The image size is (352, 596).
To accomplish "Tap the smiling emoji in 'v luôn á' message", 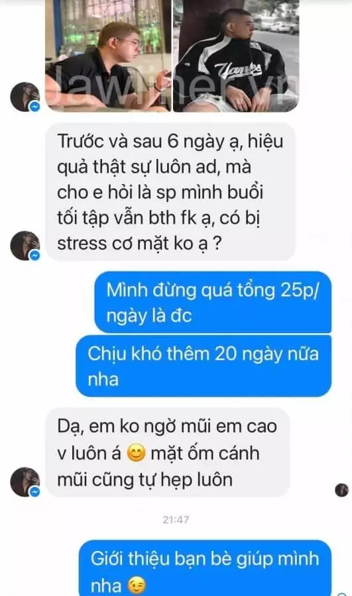I will click(136, 454).
